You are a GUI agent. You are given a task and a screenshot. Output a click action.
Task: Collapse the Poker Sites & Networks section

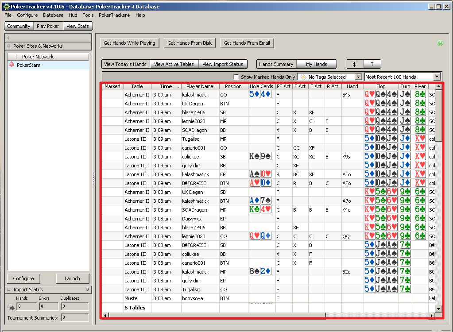coord(9,46)
